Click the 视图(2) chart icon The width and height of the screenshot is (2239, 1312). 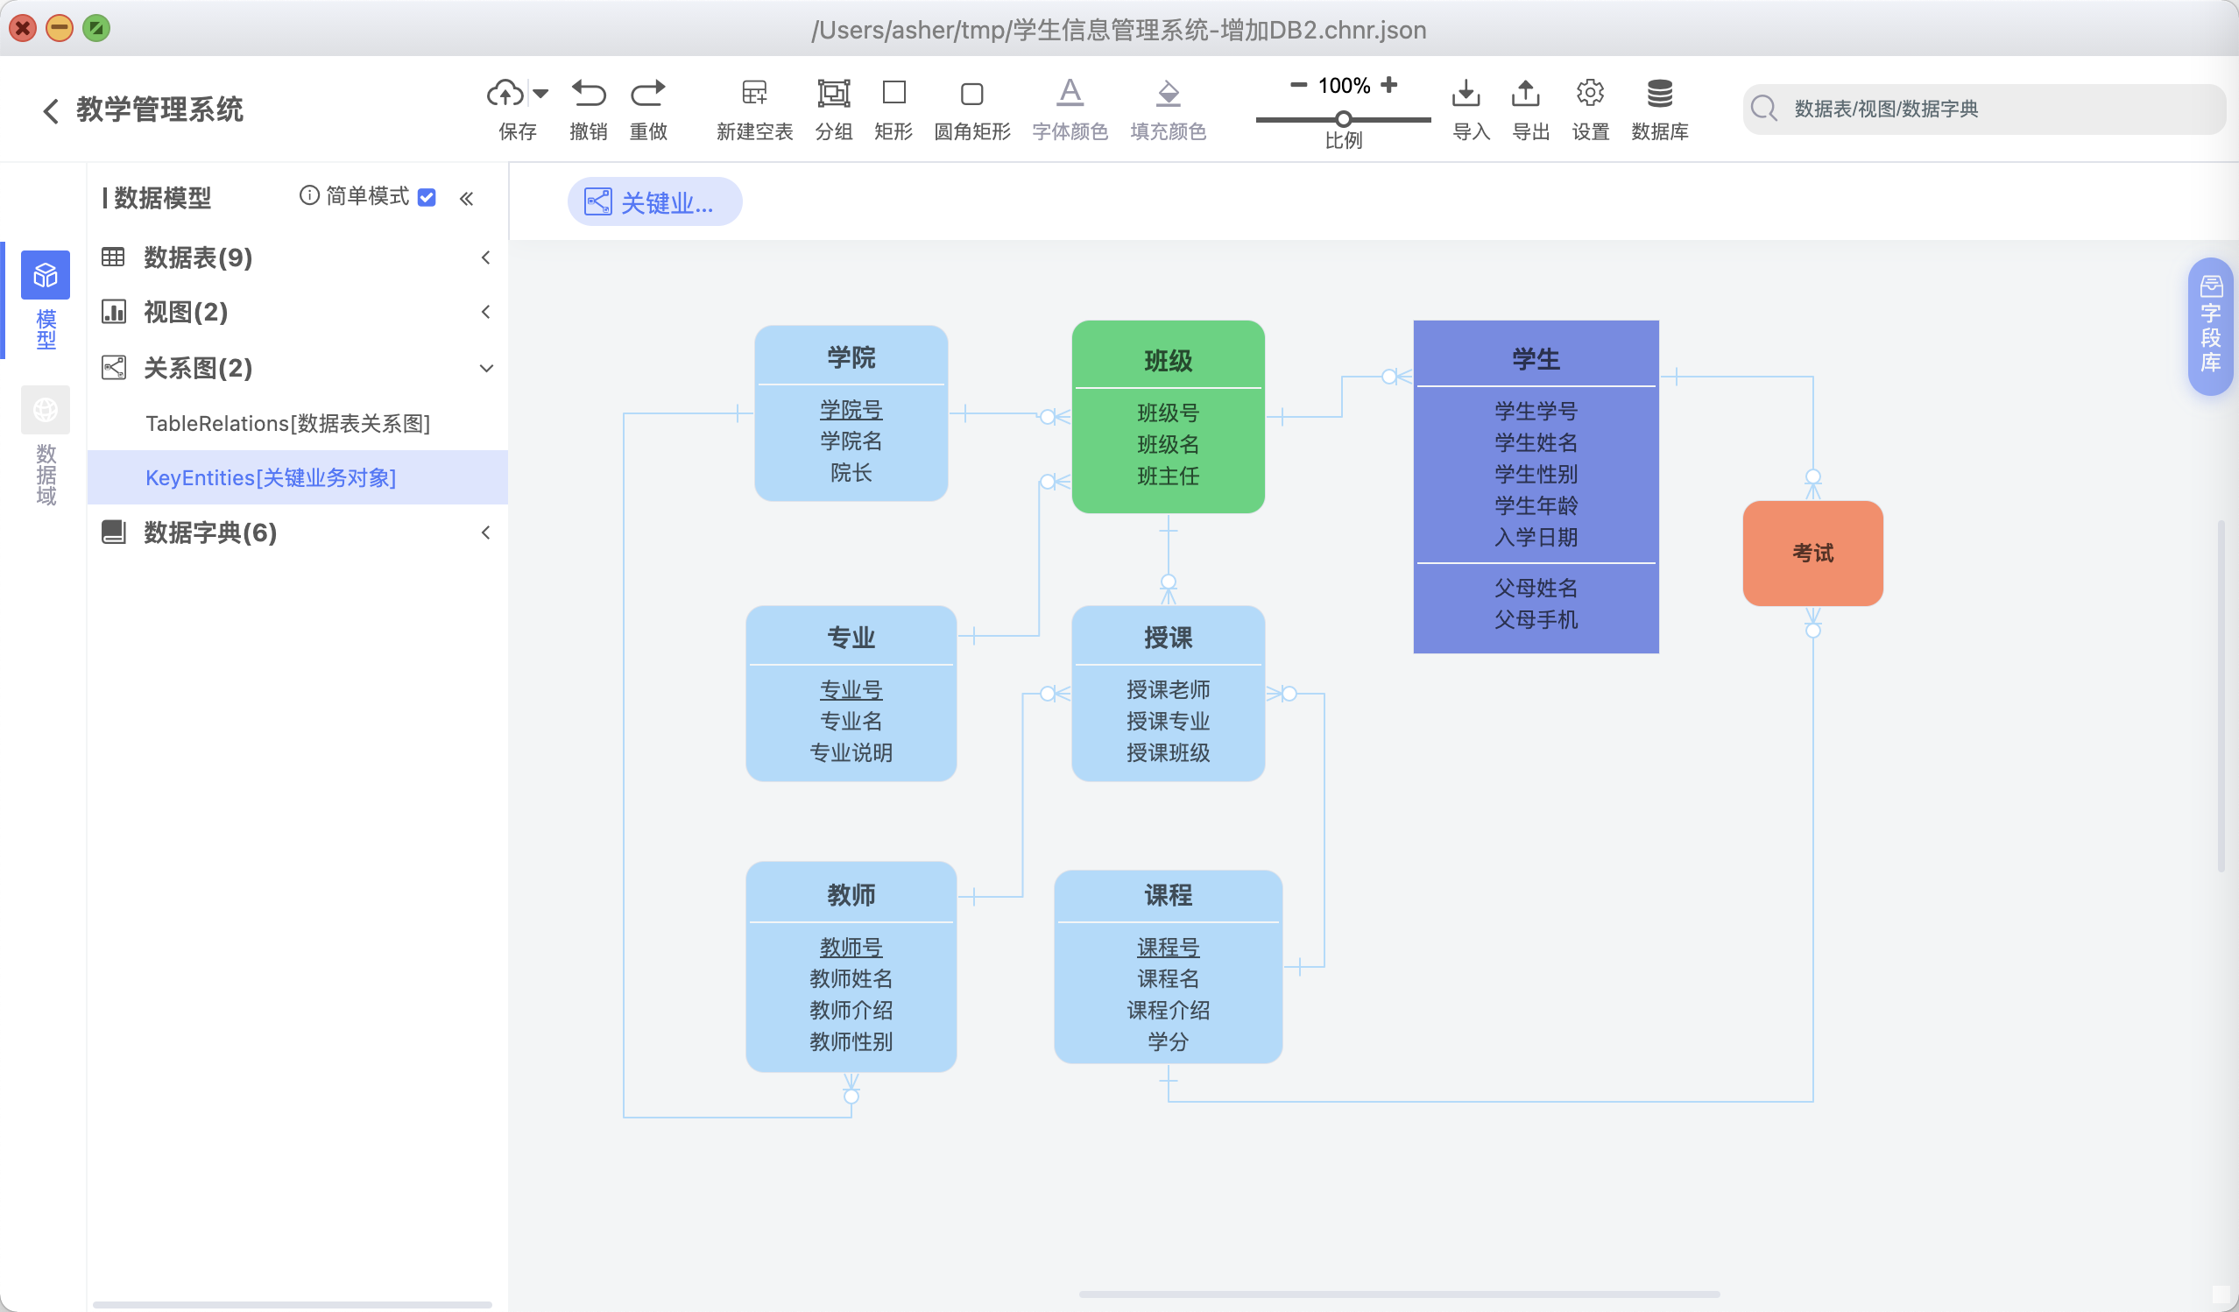point(113,312)
